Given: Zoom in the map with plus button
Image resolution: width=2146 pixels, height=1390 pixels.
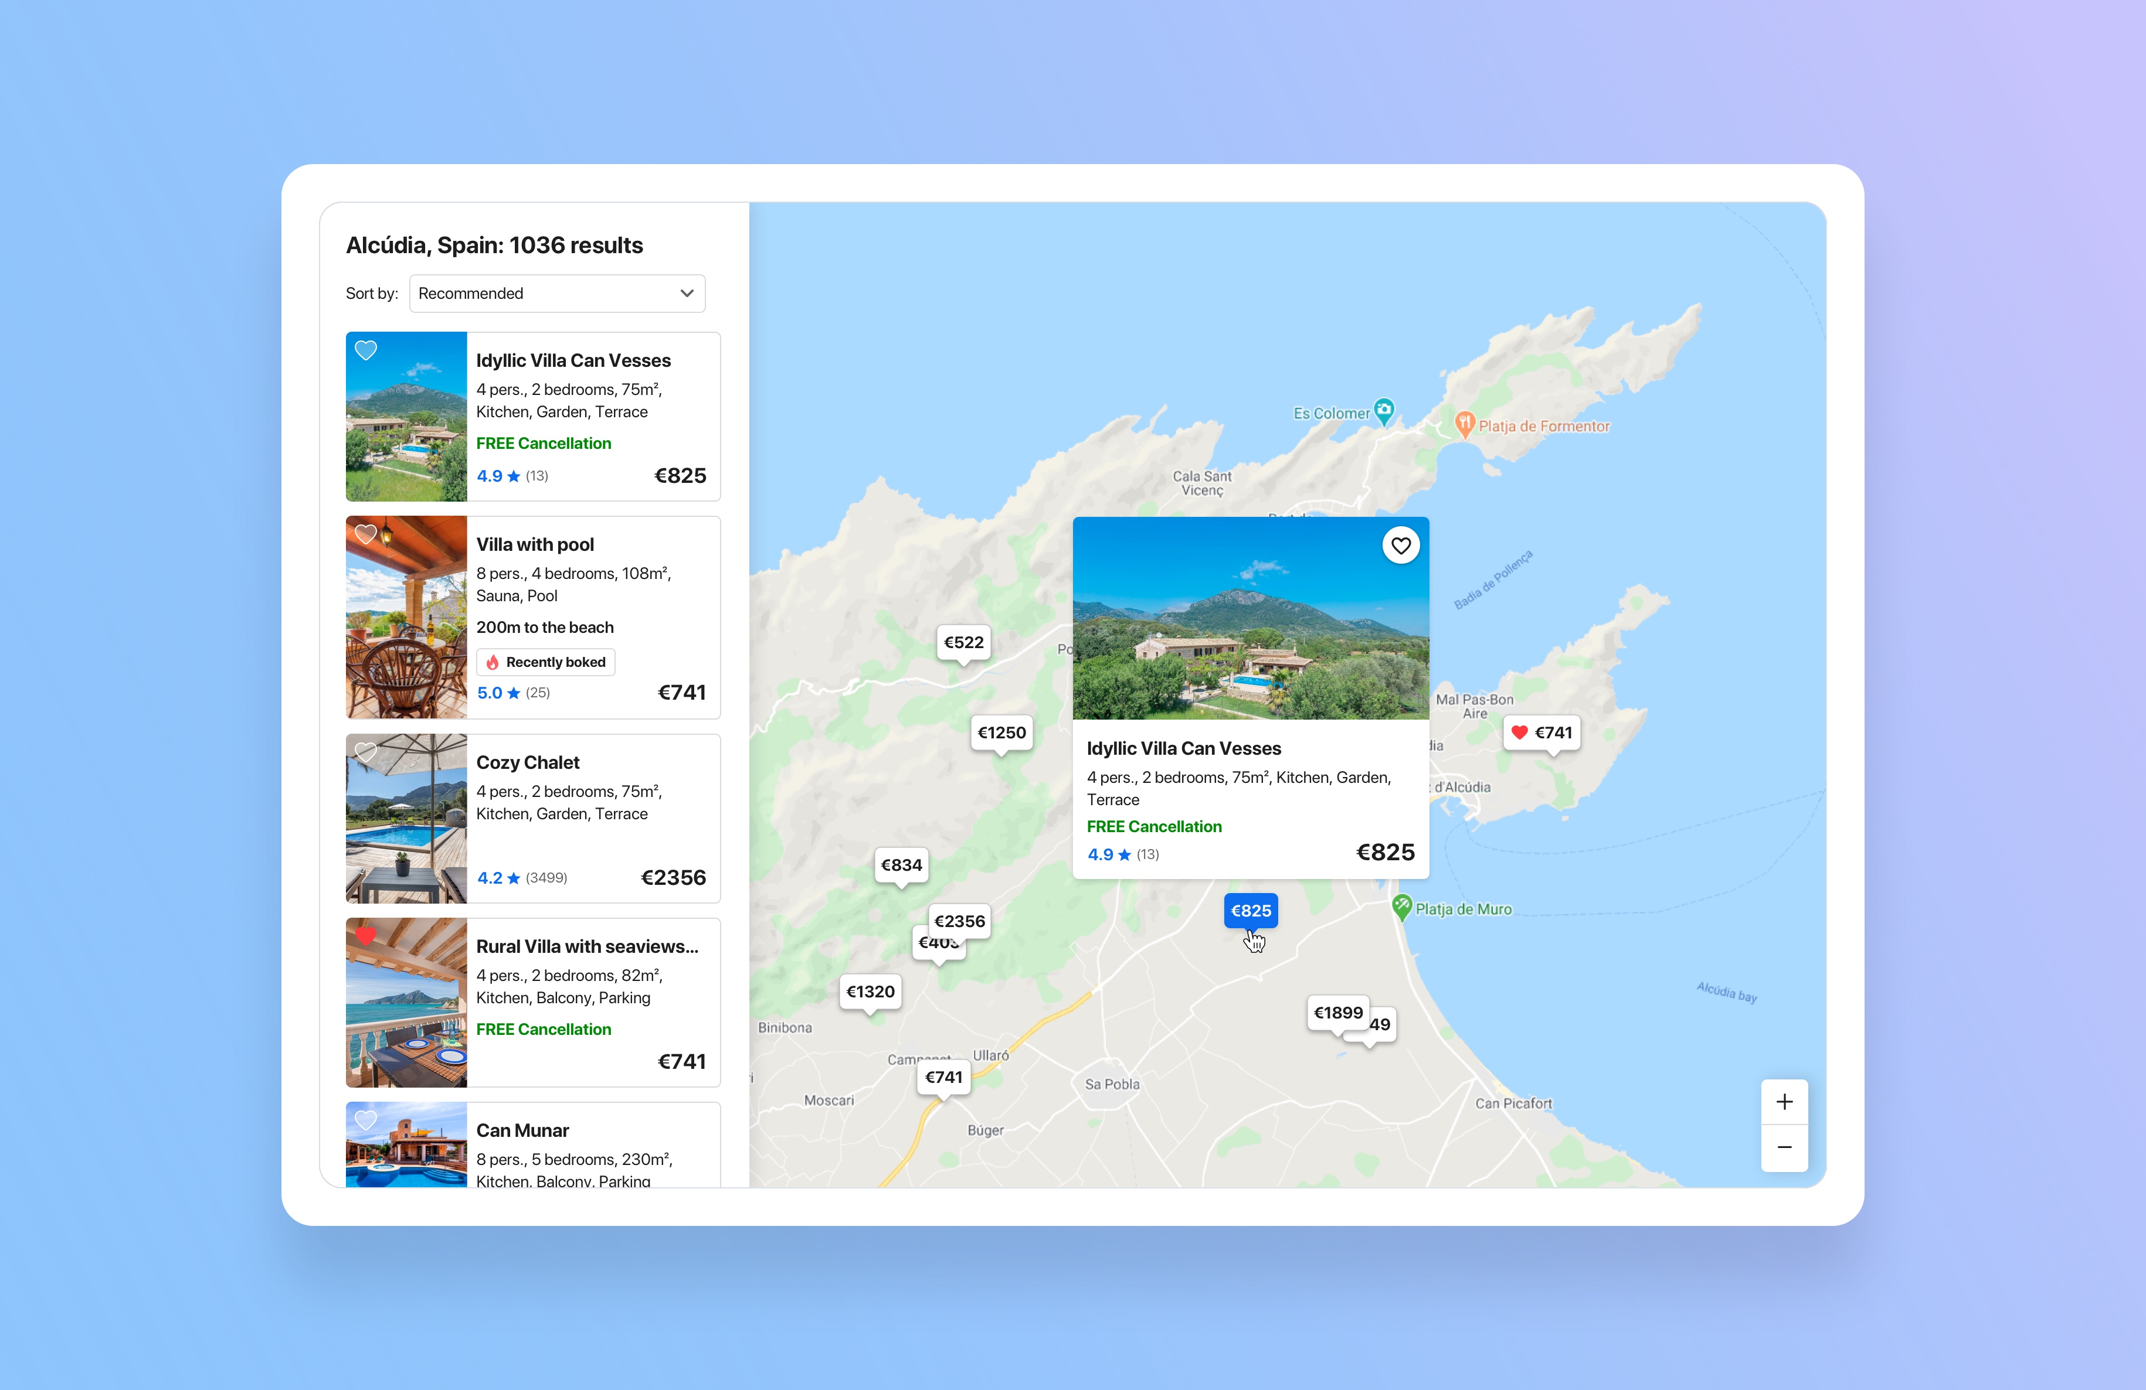Looking at the screenshot, I should [x=1784, y=1102].
